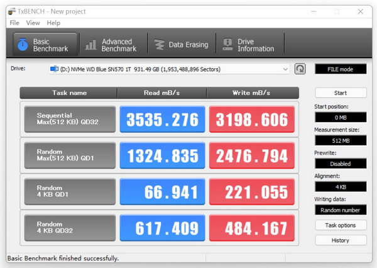Switch to the Advanced Benchmark tab
The image size is (377, 268).
(x=113, y=45)
